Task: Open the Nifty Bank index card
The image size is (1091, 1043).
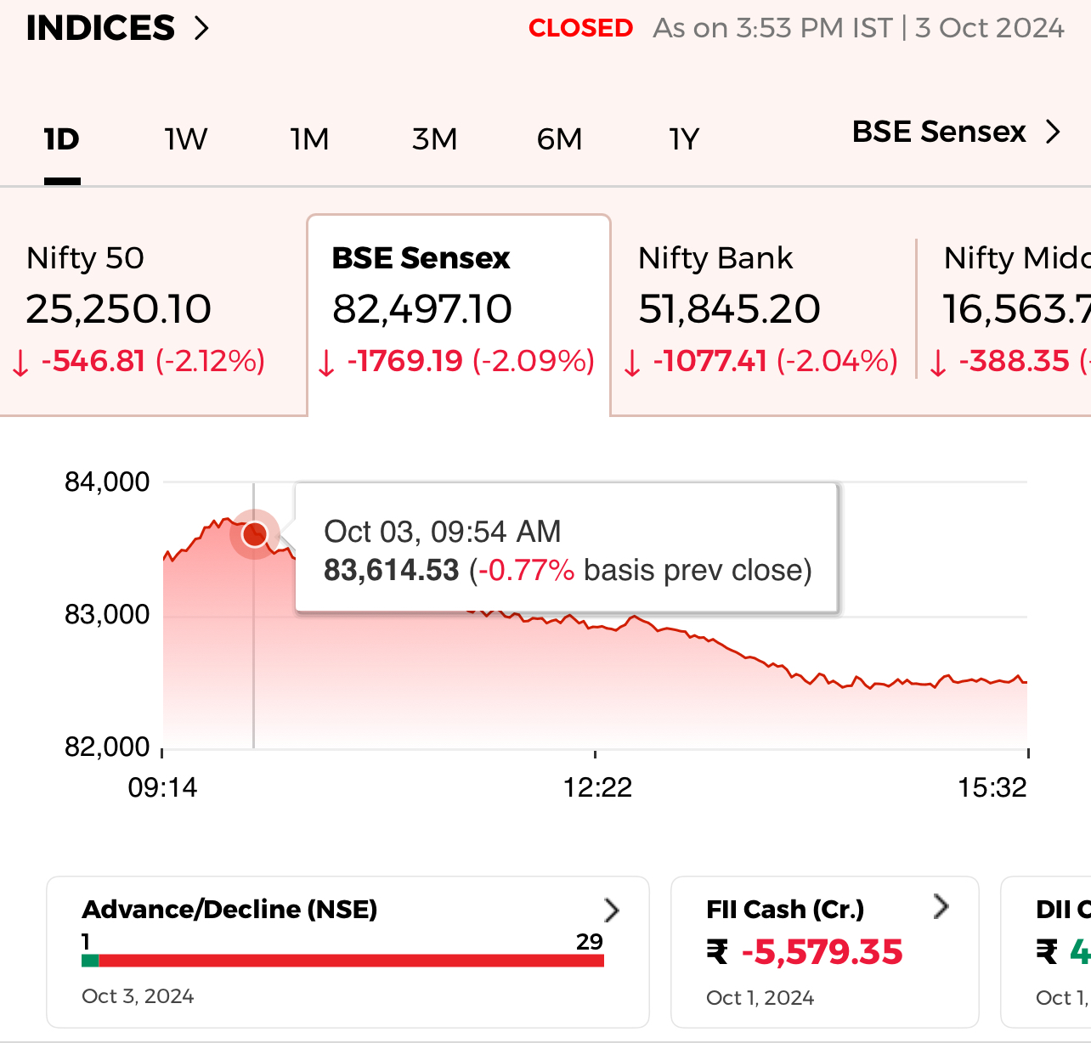Action: click(x=762, y=310)
